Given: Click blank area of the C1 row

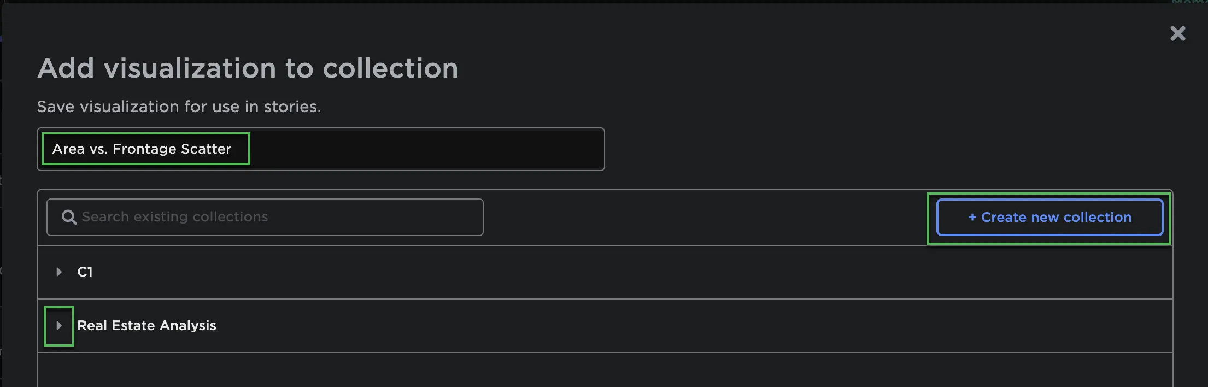Looking at the screenshot, I should [x=601, y=272].
